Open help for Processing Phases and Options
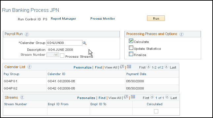 181,34
